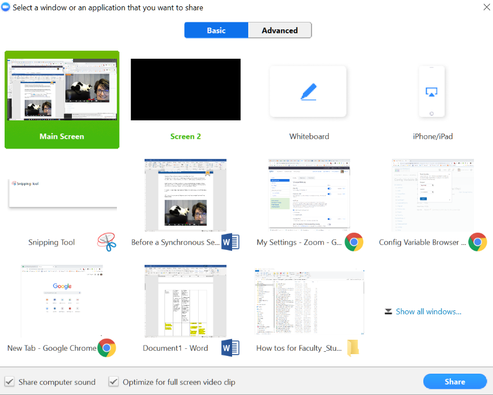Click the folder icon for How tos for Faculty
The height and width of the screenshot is (395, 493).
click(x=352, y=348)
